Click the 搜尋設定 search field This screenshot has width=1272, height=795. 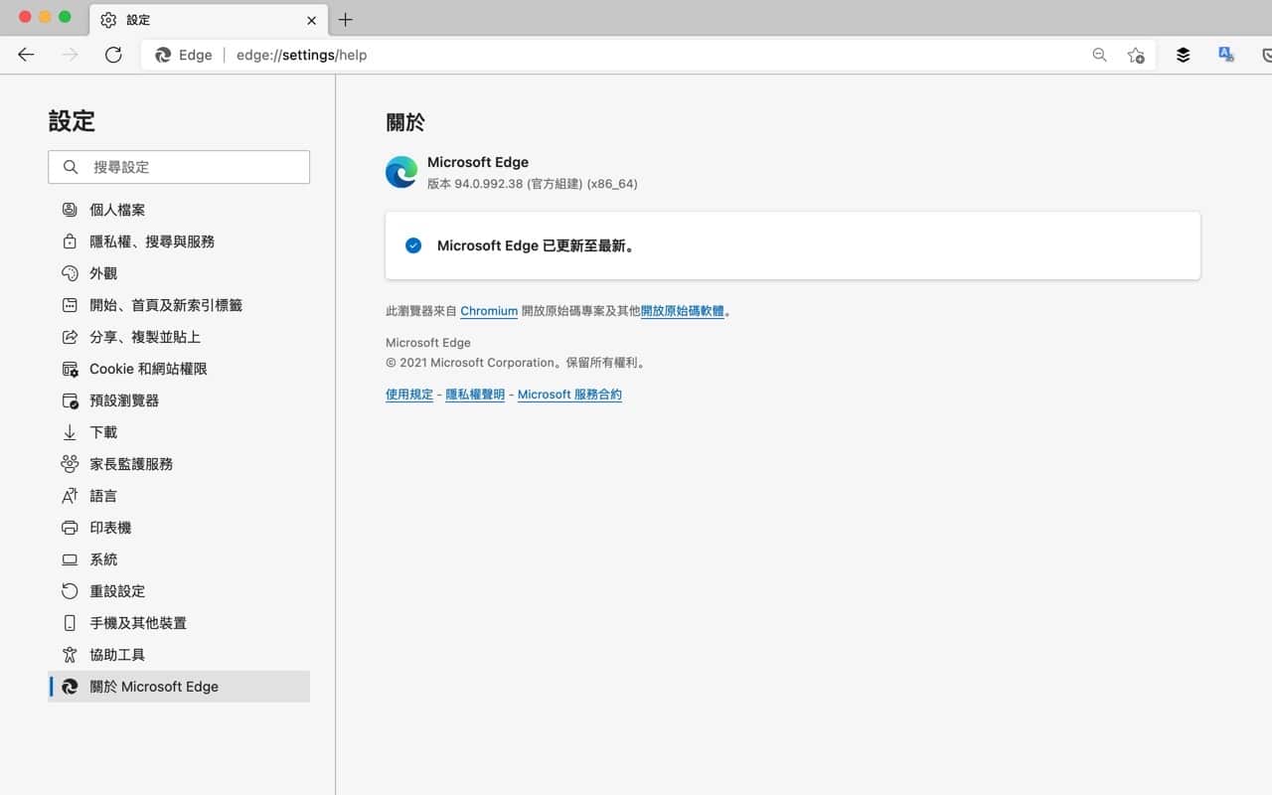(x=179, y=167)
